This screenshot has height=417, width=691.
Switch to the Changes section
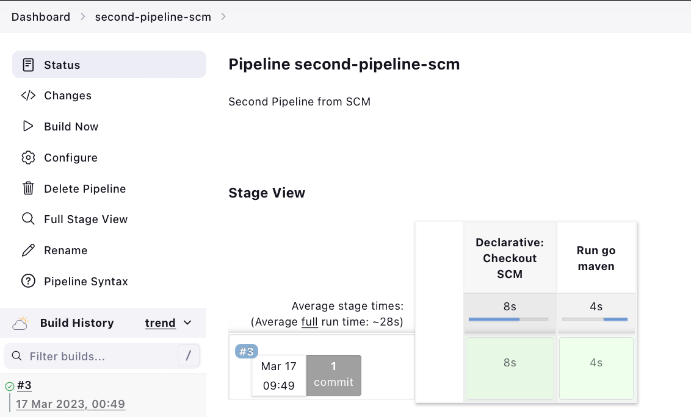[67, 95]
